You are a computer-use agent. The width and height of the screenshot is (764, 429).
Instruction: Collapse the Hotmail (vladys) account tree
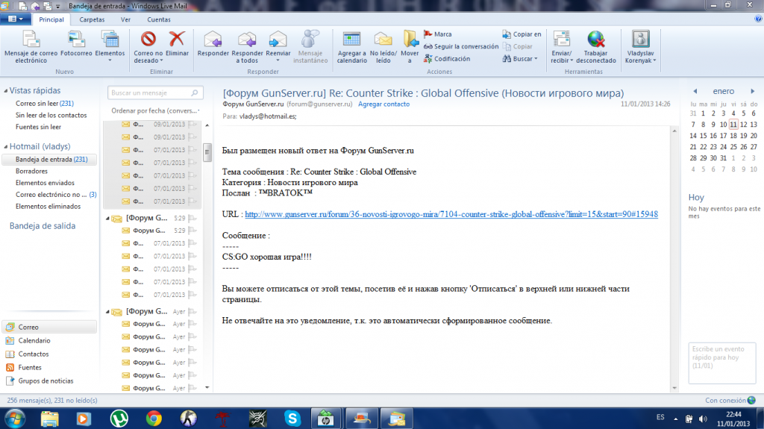tap(5, 147)
